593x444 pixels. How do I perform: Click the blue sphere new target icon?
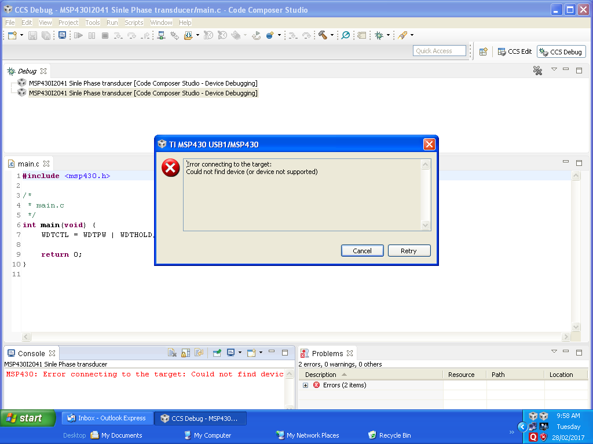pos(270,35)
